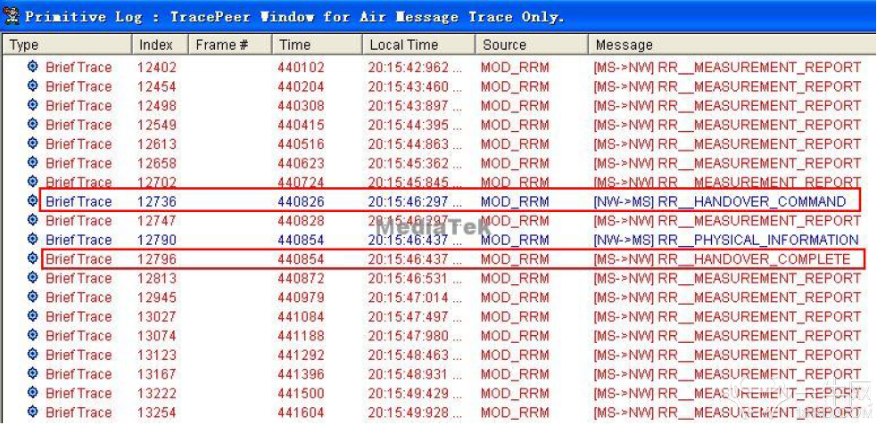Image resolution: width=877 pixels, height=425 pixels.
Task: Click the TracePeer window title bar icon
Action: click(x=12, y=16)
